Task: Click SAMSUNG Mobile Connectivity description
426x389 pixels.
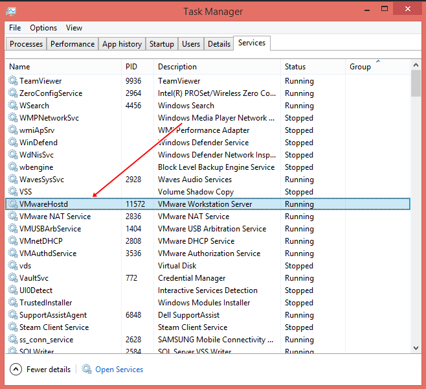Action: [216, 340]
